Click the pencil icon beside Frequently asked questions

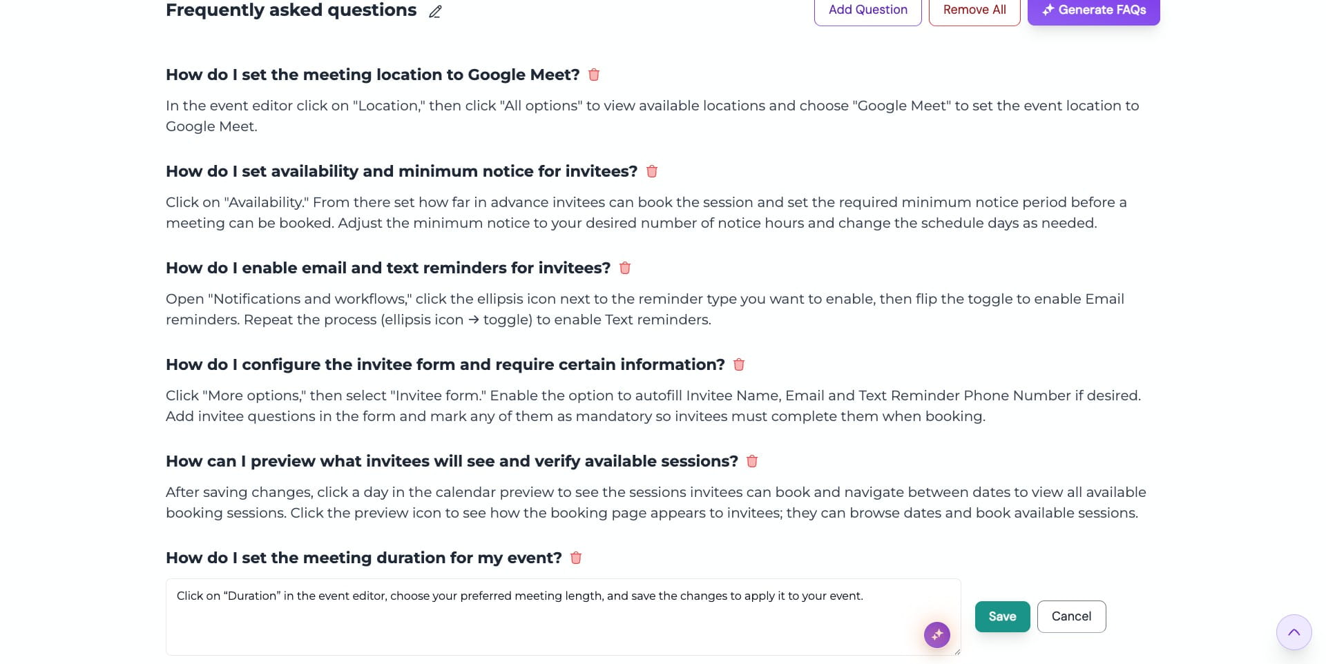pyautogui.click(x=435, y=11)
